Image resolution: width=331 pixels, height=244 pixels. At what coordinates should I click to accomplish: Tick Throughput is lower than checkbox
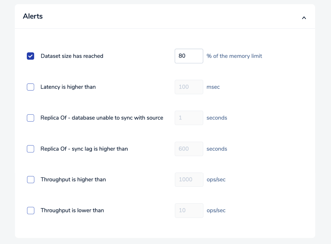[x=30, y=211]
